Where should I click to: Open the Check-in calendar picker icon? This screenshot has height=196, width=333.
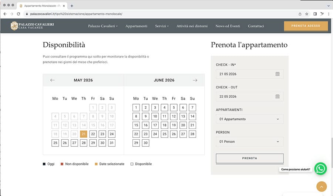277,74
